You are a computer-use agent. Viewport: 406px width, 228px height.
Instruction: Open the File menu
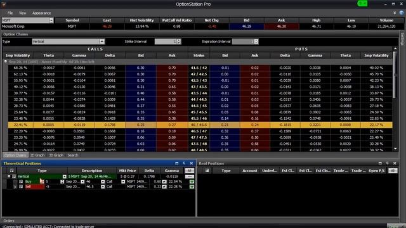click(10, 13)
